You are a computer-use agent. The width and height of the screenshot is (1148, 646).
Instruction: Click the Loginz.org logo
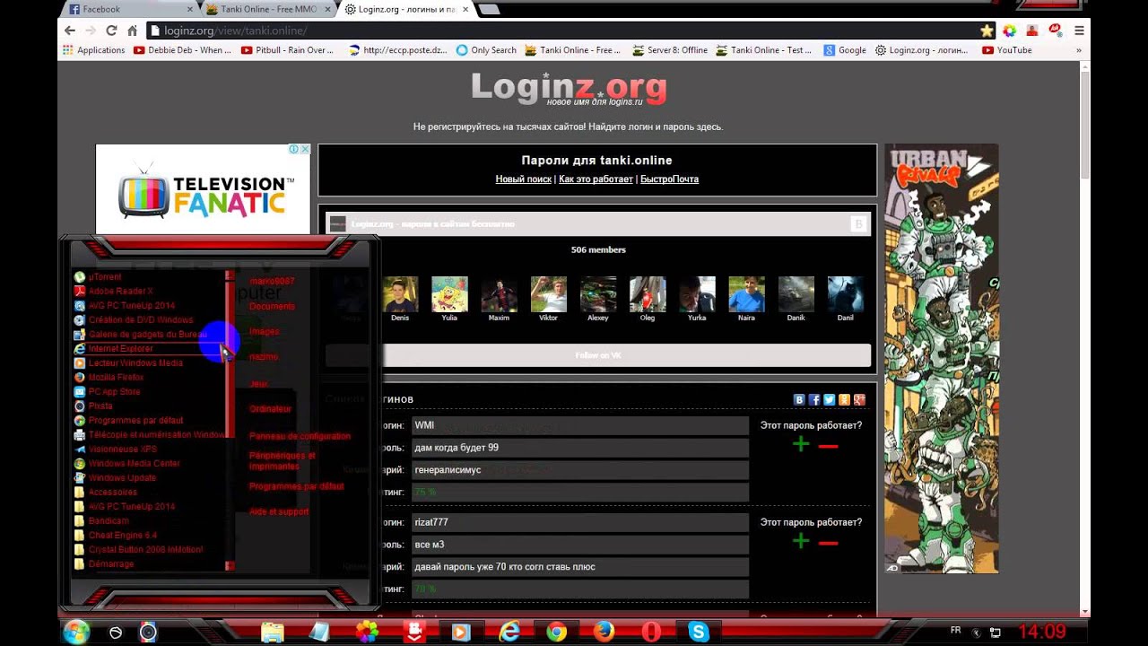tap(569, 88)
